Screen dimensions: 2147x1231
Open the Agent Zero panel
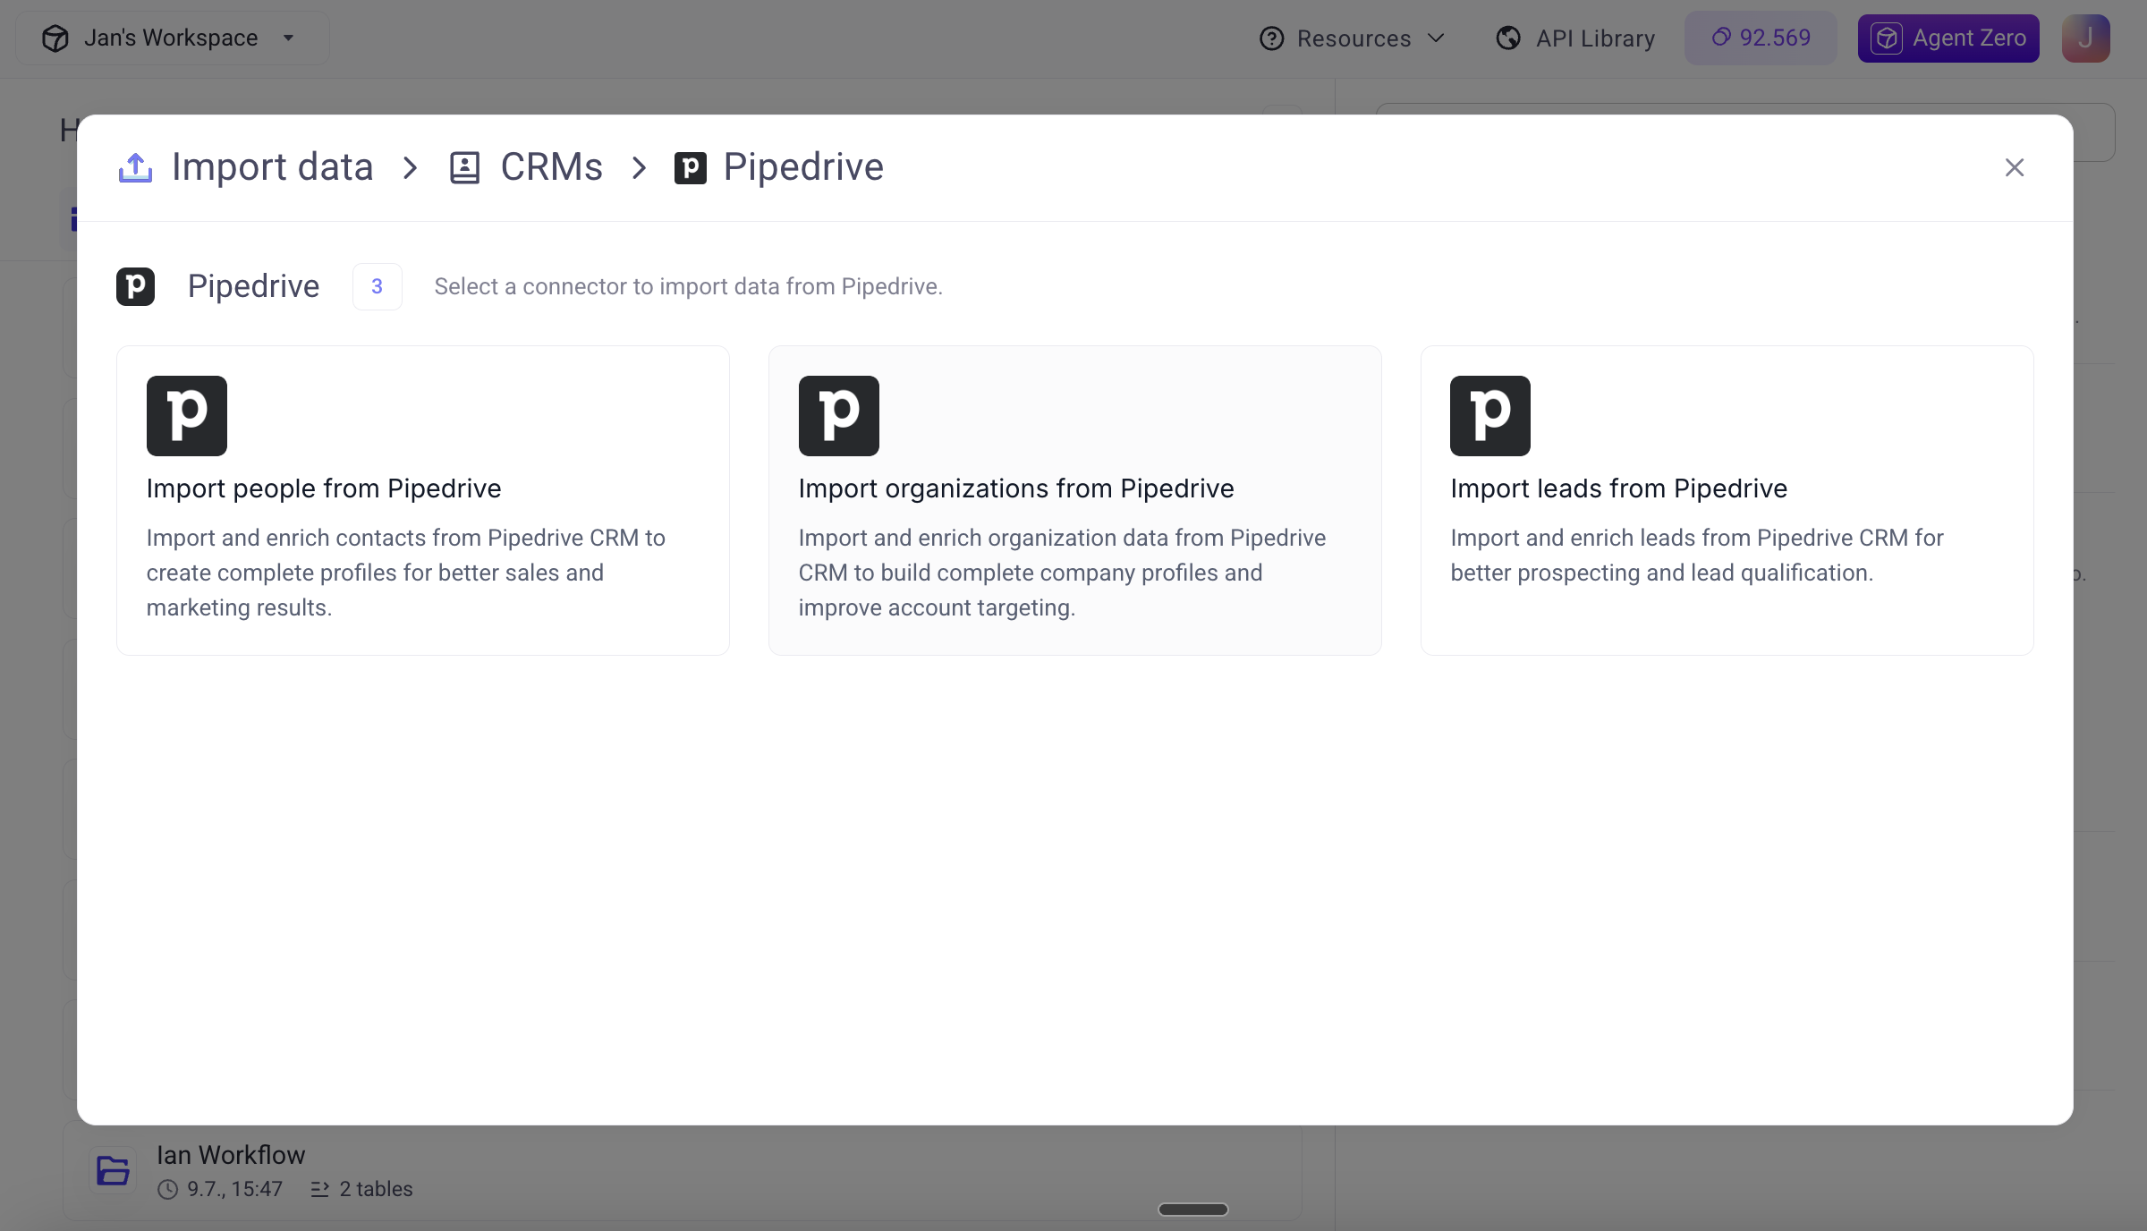1948,38
